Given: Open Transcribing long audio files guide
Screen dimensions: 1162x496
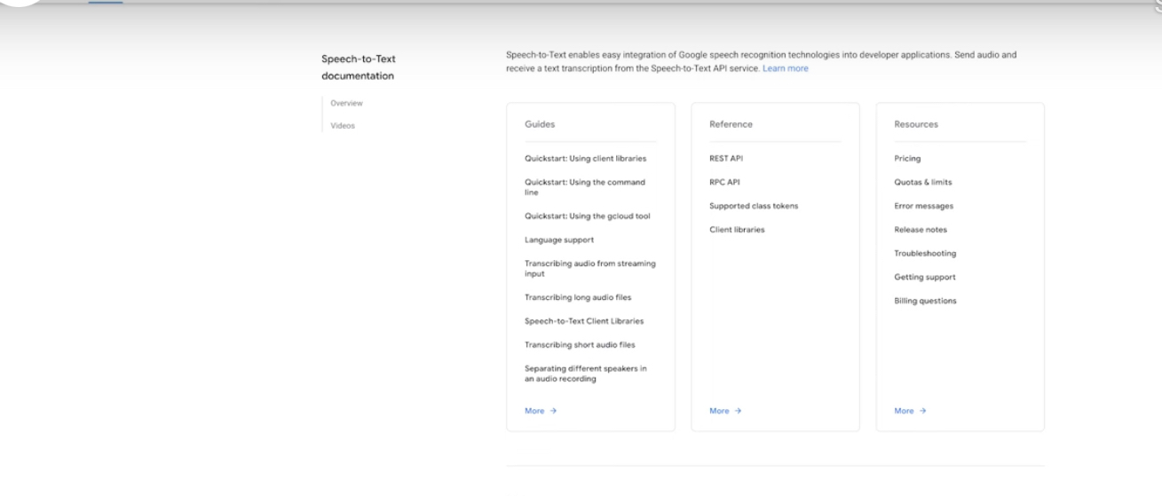Looking at the screenshot, I should coord(578,297).
